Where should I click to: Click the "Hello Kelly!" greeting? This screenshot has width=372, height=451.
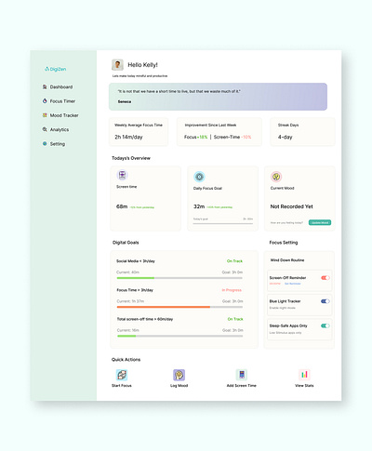(142, 65)
